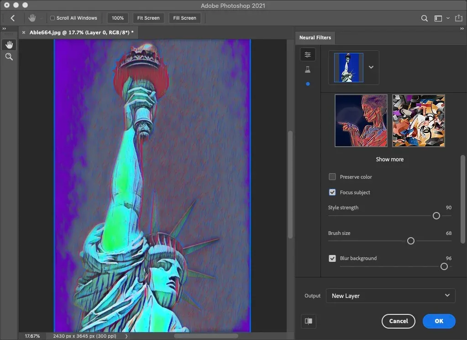Expand the left toolbar double-arrow
This screenshot has width=467, height=340.
coord(4,29)
